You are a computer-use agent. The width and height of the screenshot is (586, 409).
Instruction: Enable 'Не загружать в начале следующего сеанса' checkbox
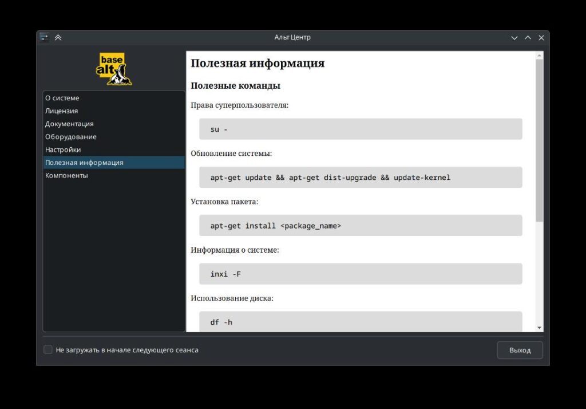pyautogui.click(x=48, y=349)
